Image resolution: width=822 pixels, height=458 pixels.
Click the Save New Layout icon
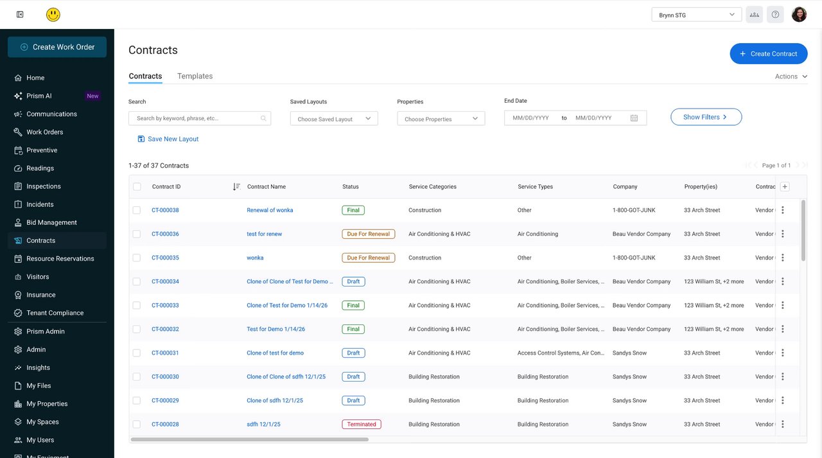141,139
